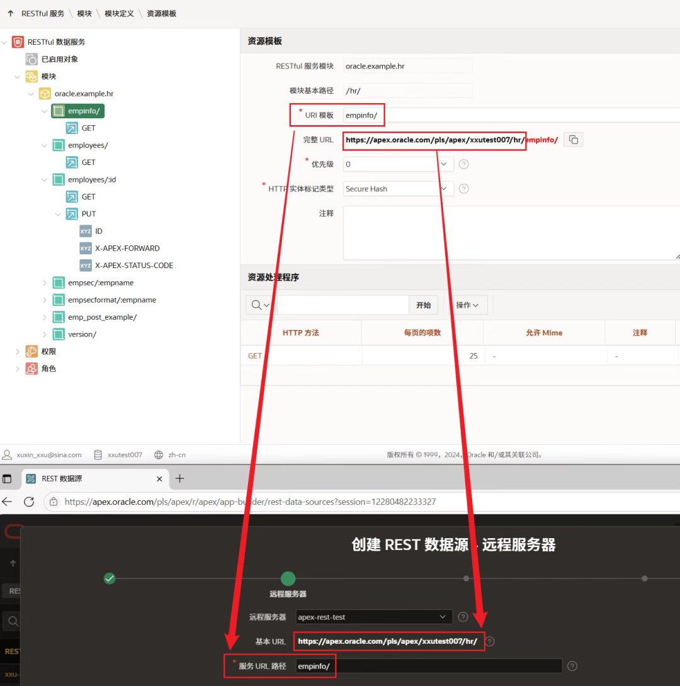Expand the 角色 node
680x686 pixels.
(x=18, y=369)
